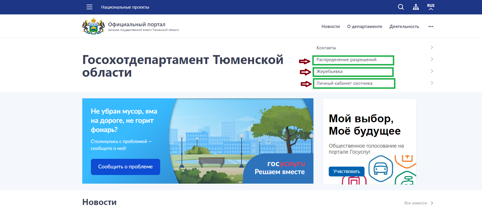
Task: Click the Участвовать button
Action: tap(346, 172)
